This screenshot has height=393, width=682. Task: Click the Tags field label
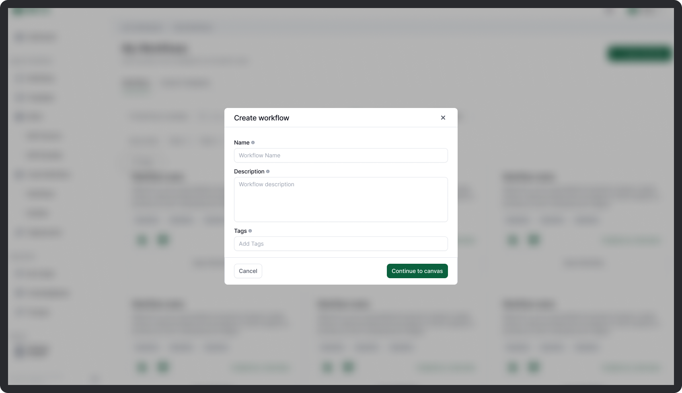click(x=240, y=231)
